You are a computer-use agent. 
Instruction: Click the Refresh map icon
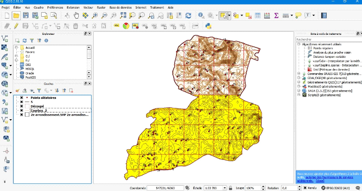point(188,15)
